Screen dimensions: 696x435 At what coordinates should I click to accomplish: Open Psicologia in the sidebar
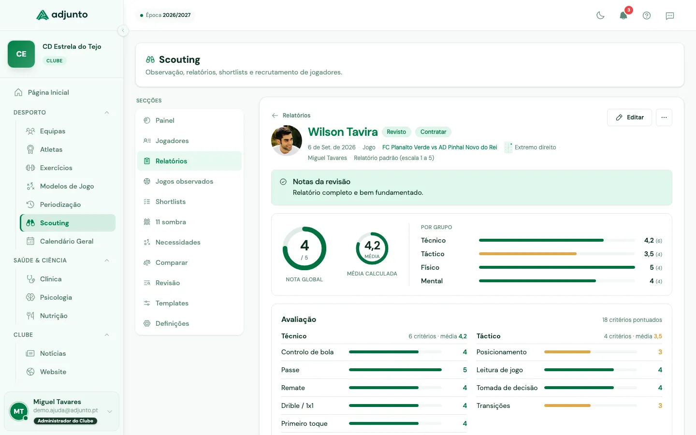tap(68, 297)
